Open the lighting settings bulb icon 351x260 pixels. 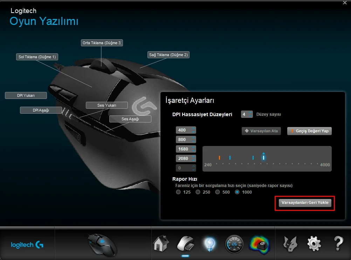pyautogui.click(x=209, y=244)
